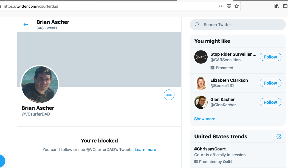Viewport: 288px width, 168px height.
Task: Open Glen Kacher's profile name
Action: point(222,99)
